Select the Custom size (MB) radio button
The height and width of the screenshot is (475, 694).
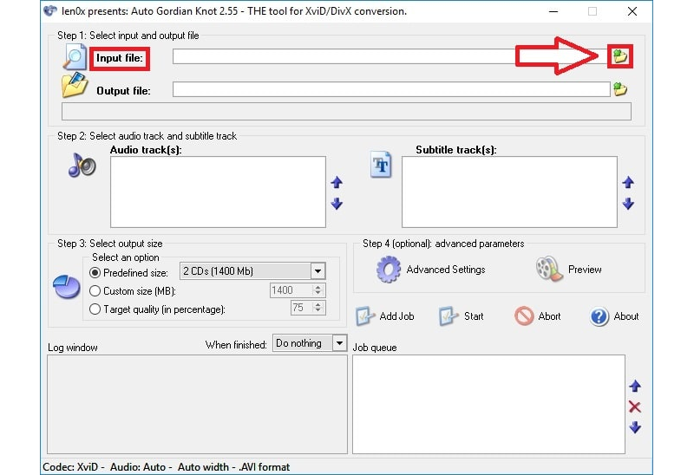(x=95, y=291)
